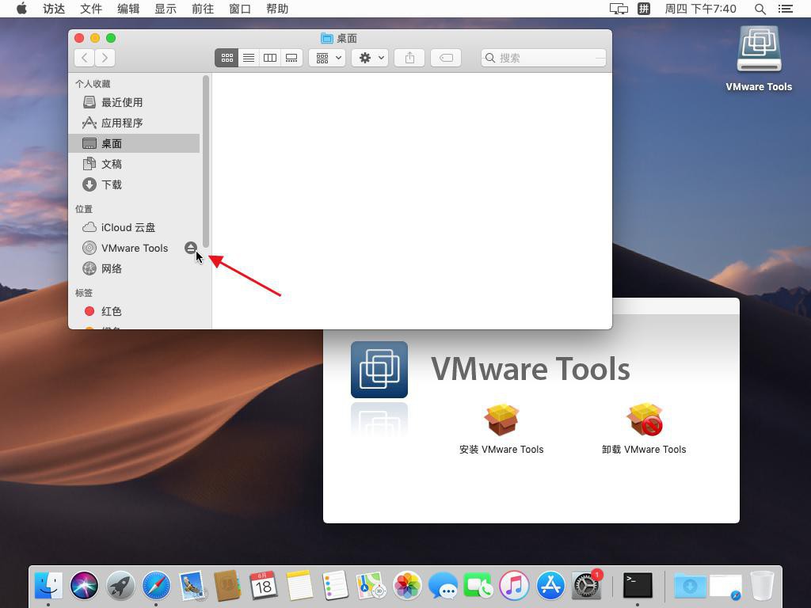Click the Share toolbar button
Screen dimensions: 811x608
point(409,58)
